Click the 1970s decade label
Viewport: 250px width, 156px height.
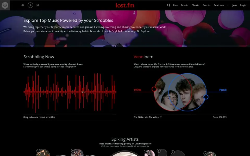point(137,90)
